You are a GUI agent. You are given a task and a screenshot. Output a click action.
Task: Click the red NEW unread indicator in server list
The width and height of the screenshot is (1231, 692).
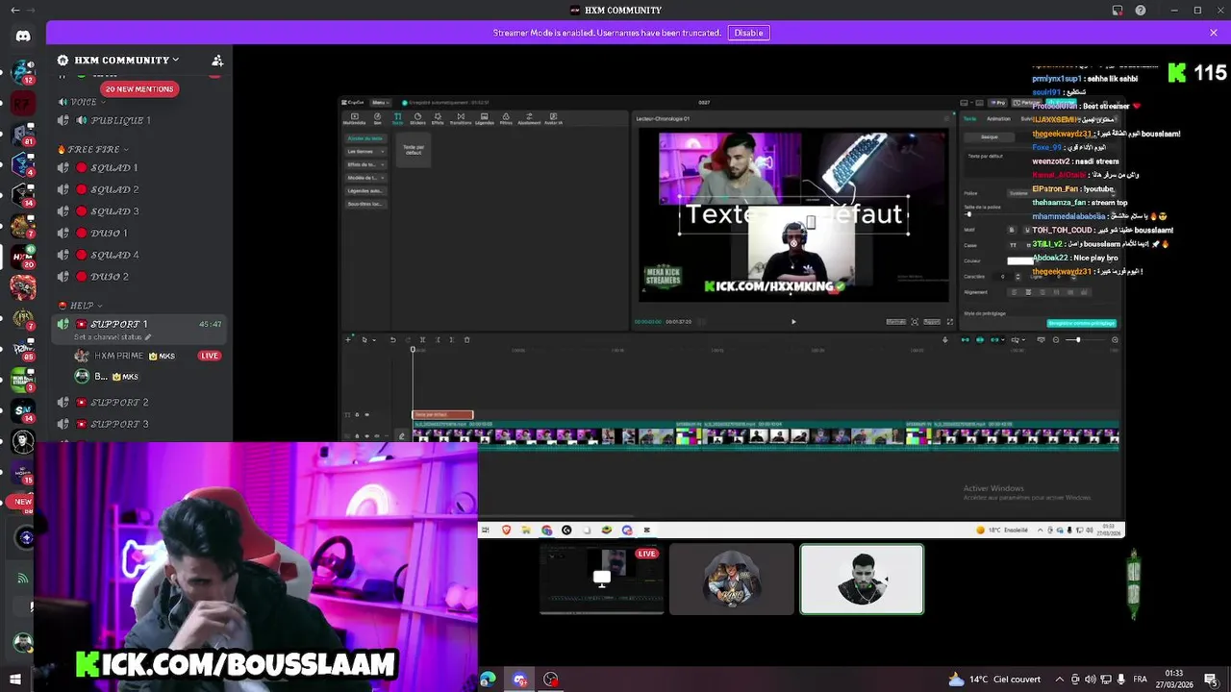19,502
